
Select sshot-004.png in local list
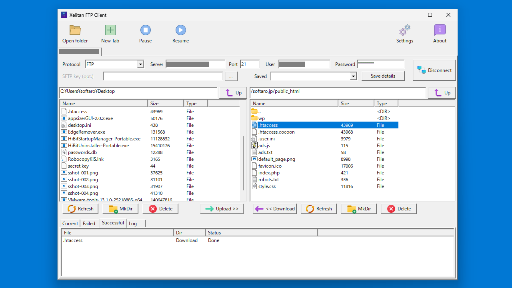click(x=83, y=193)
